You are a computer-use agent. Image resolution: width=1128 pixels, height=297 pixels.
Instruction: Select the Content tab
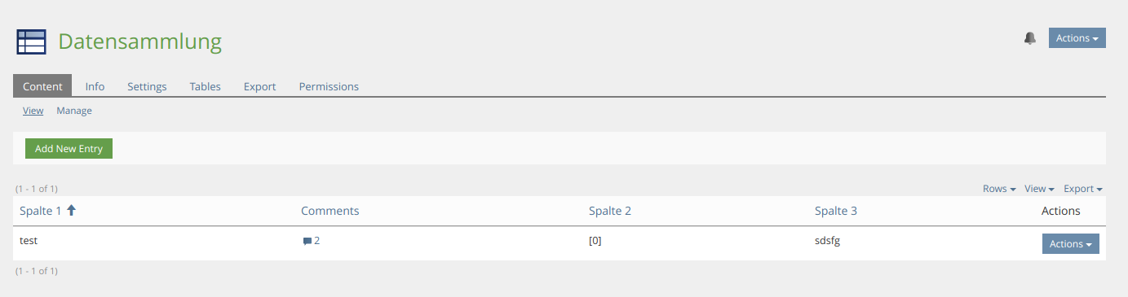click(x=42, y=86)
